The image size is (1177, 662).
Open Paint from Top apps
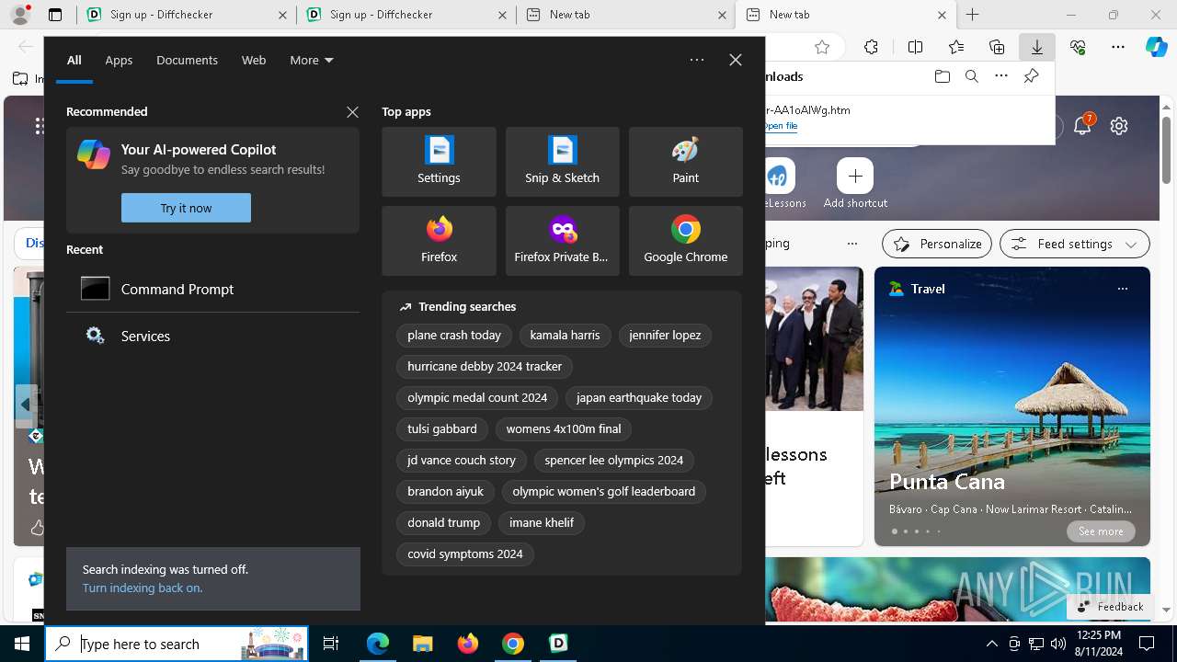click(685, 162)
